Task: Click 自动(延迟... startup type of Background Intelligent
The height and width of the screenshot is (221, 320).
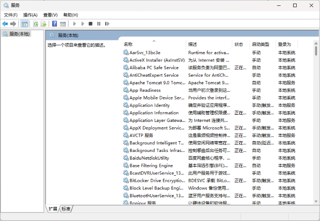Action: pyautogui.click(x=263, y=143)
